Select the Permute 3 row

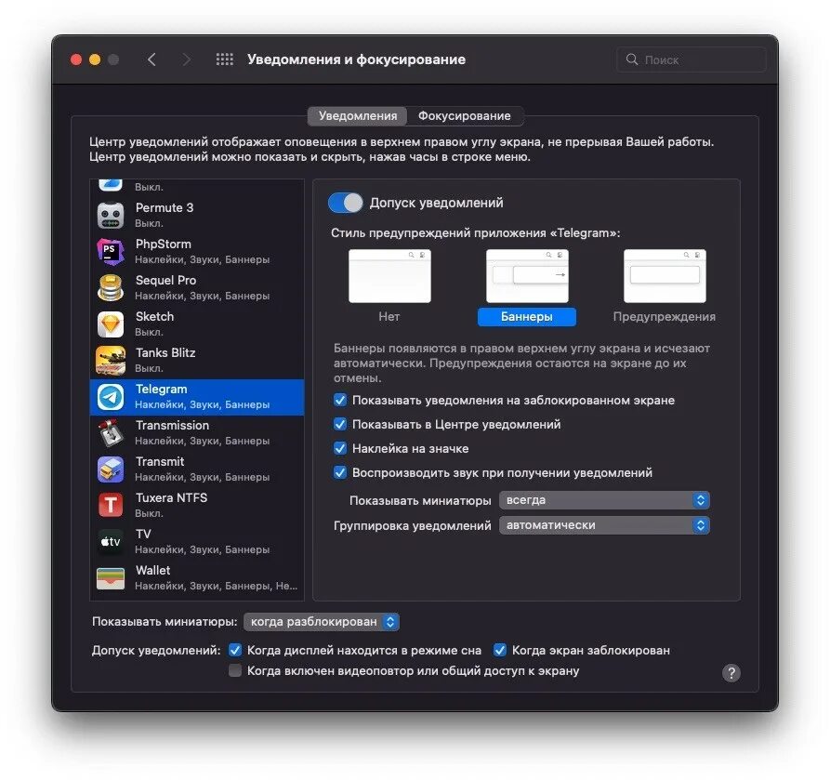pos(197,216)
